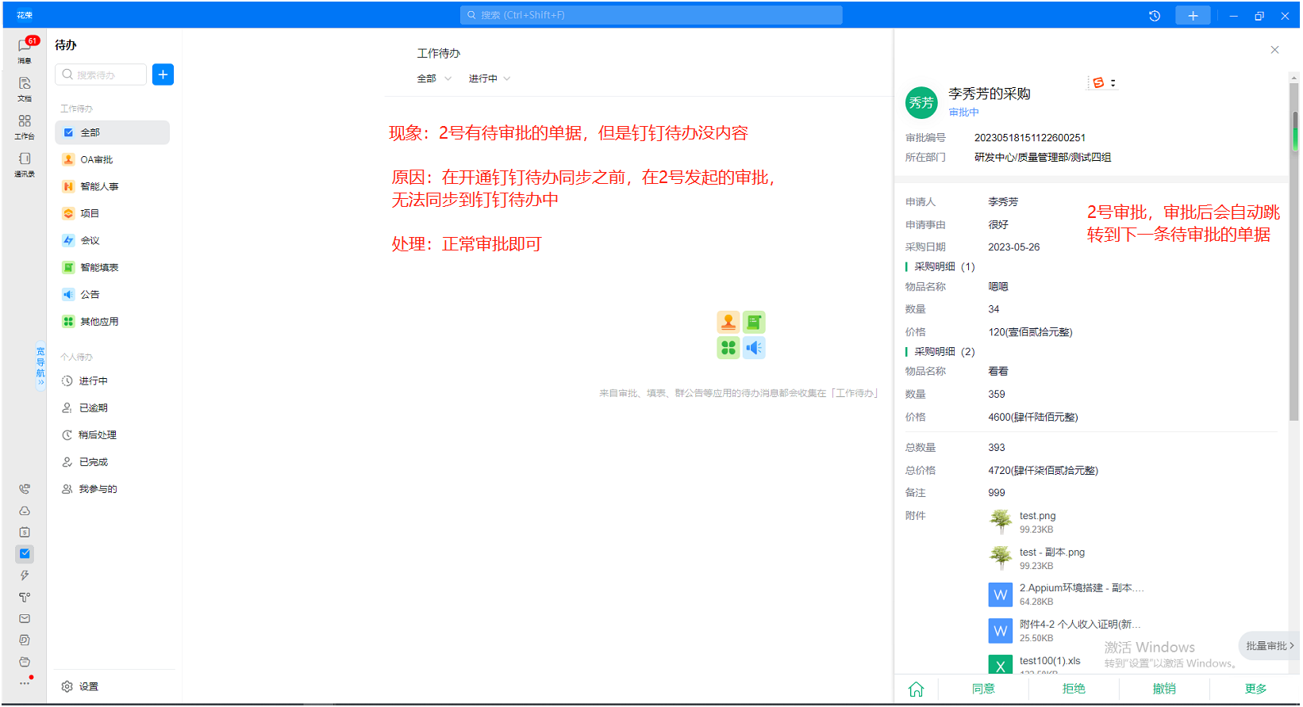Click the lightning bolt icon in sidebar
This screenshot has width=1303, height=707.
coord(25,575)
